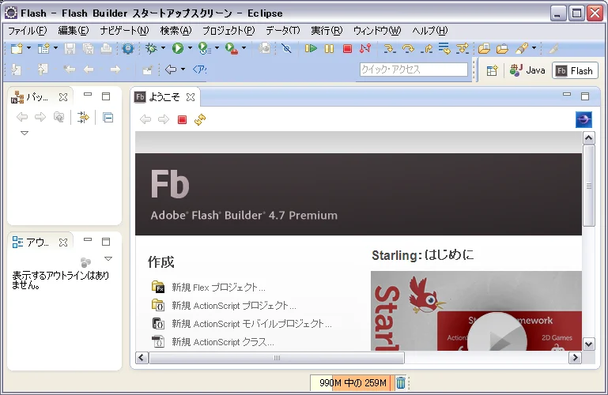Click the Open Perspective icon

(x=492, y=70)
